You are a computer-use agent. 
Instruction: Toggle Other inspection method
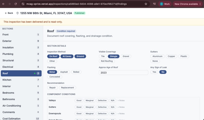pyautogui.click(x=52, y=61)
